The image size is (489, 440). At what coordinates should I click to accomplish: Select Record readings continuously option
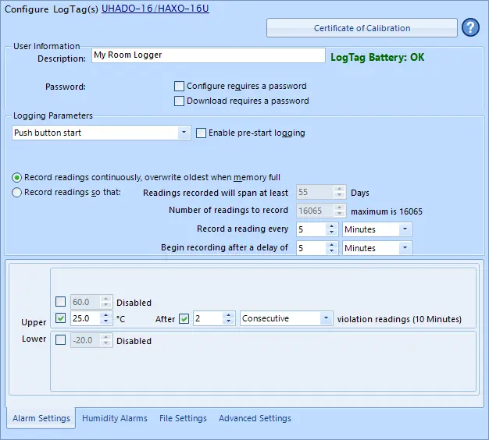tap(18, 178)
